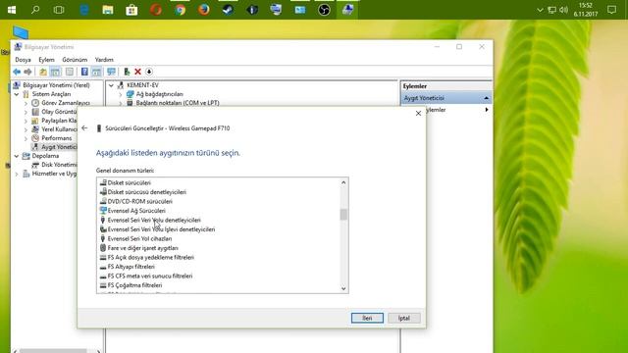Image resolution: width=628 pixels, height=353 pixels.
Task: Open Microsoft Store taskbar icon
Action: coord(131,10)
